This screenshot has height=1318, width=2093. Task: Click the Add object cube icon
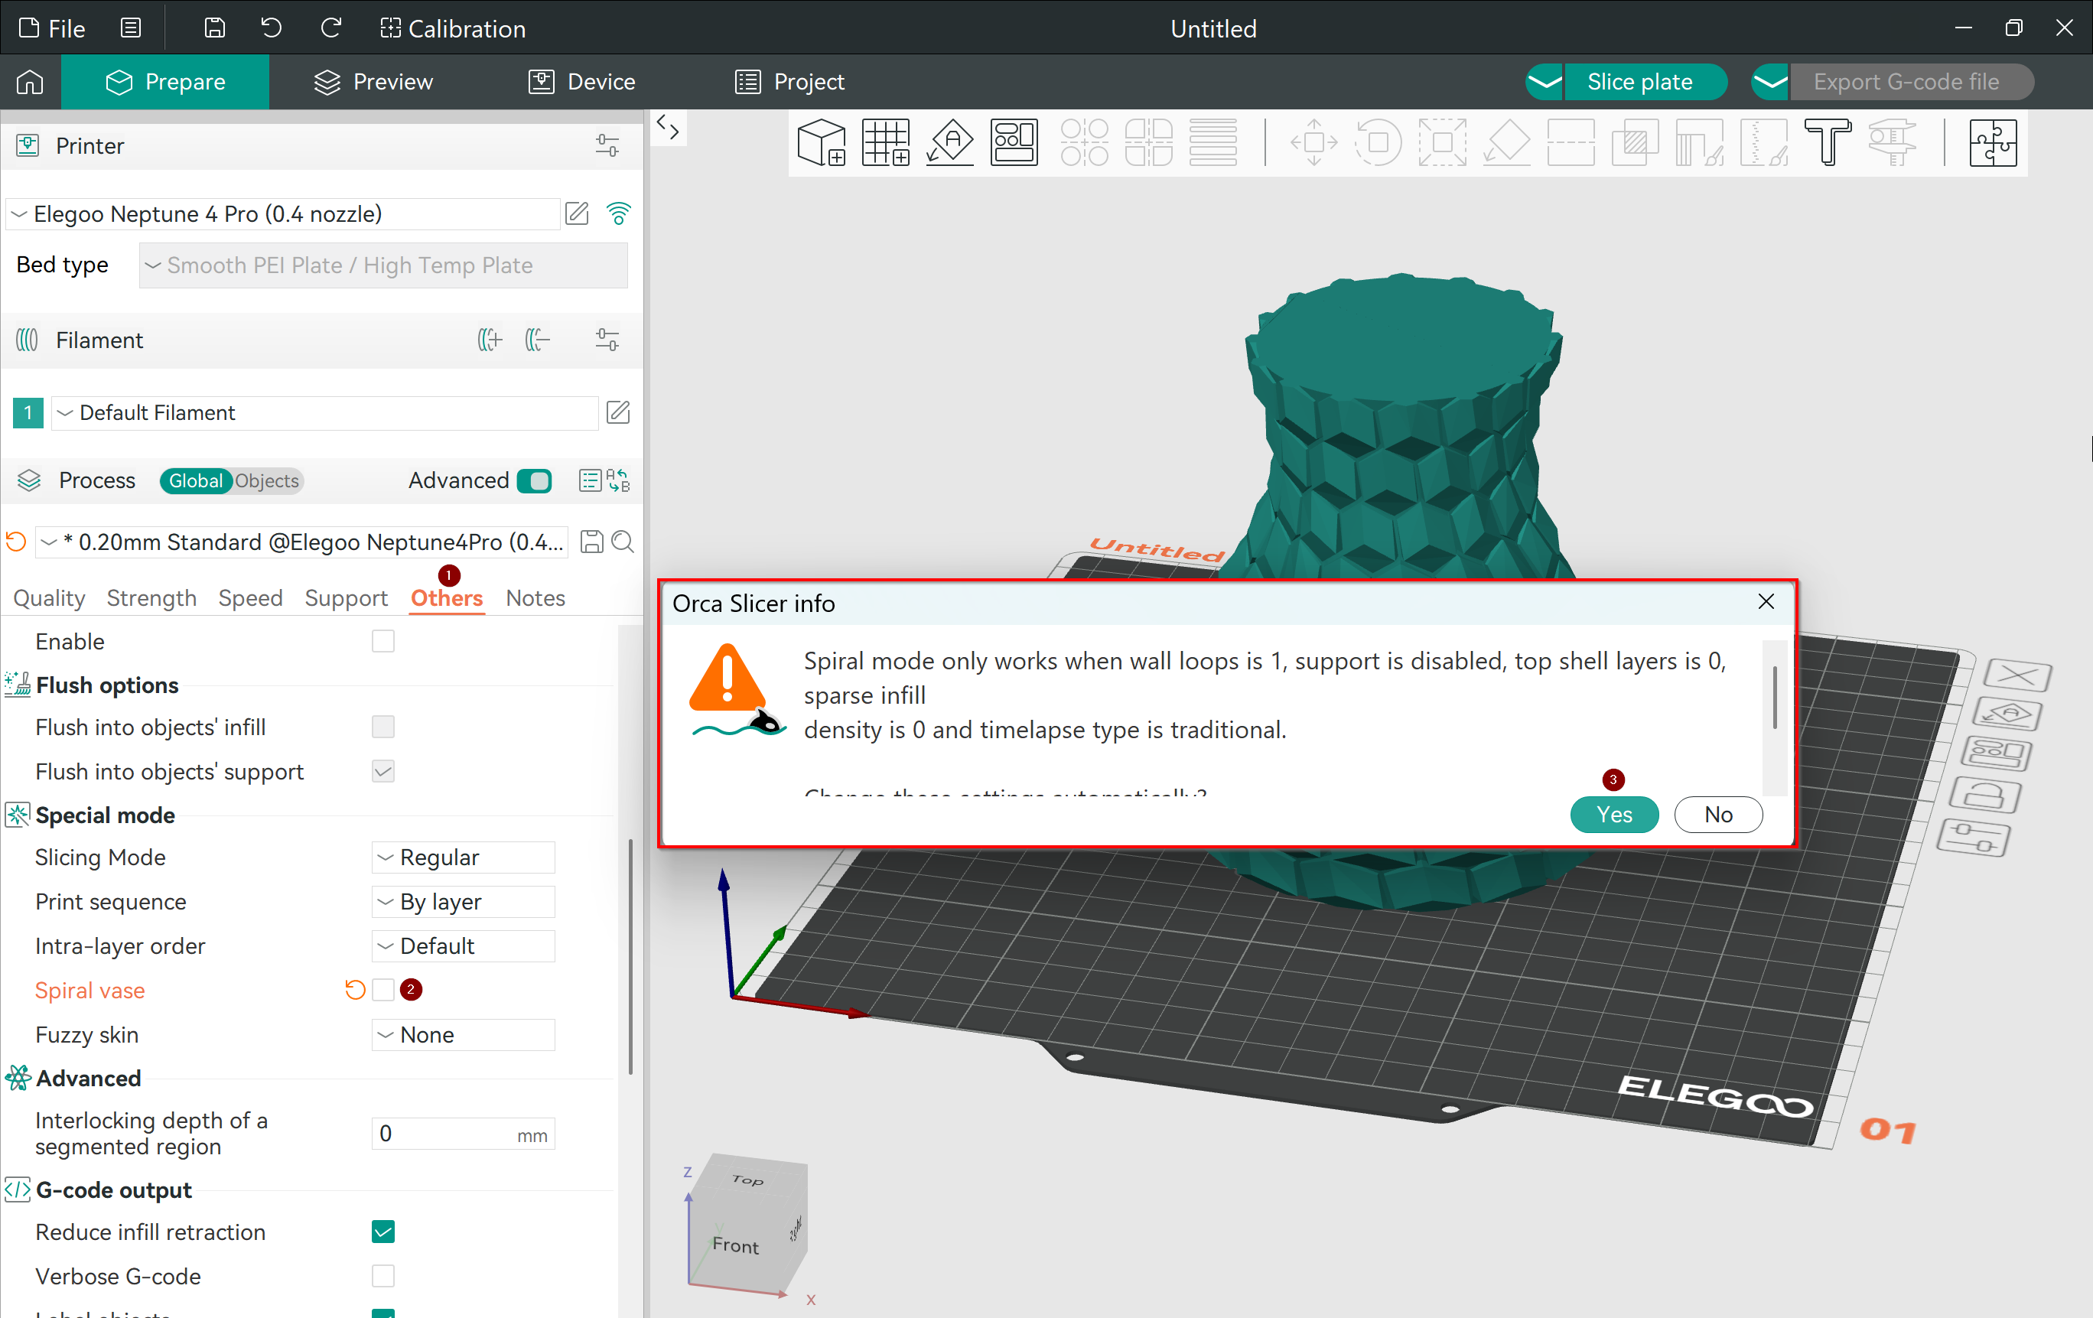click(822, 142)
